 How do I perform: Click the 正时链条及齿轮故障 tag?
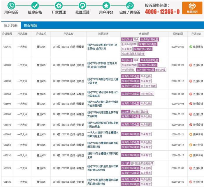pyautogui.click(x=142, y=163)
